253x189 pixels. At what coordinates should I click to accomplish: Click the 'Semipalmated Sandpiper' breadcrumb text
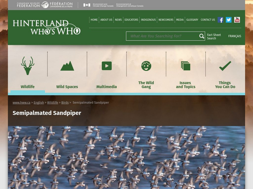coord(91,103)
